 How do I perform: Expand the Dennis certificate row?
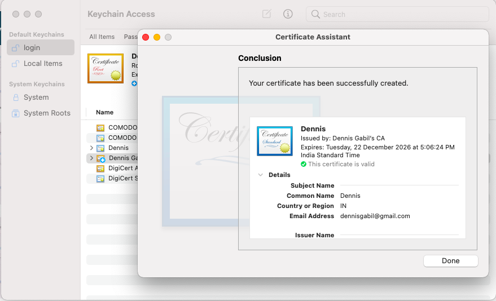[x=91, y=148]
